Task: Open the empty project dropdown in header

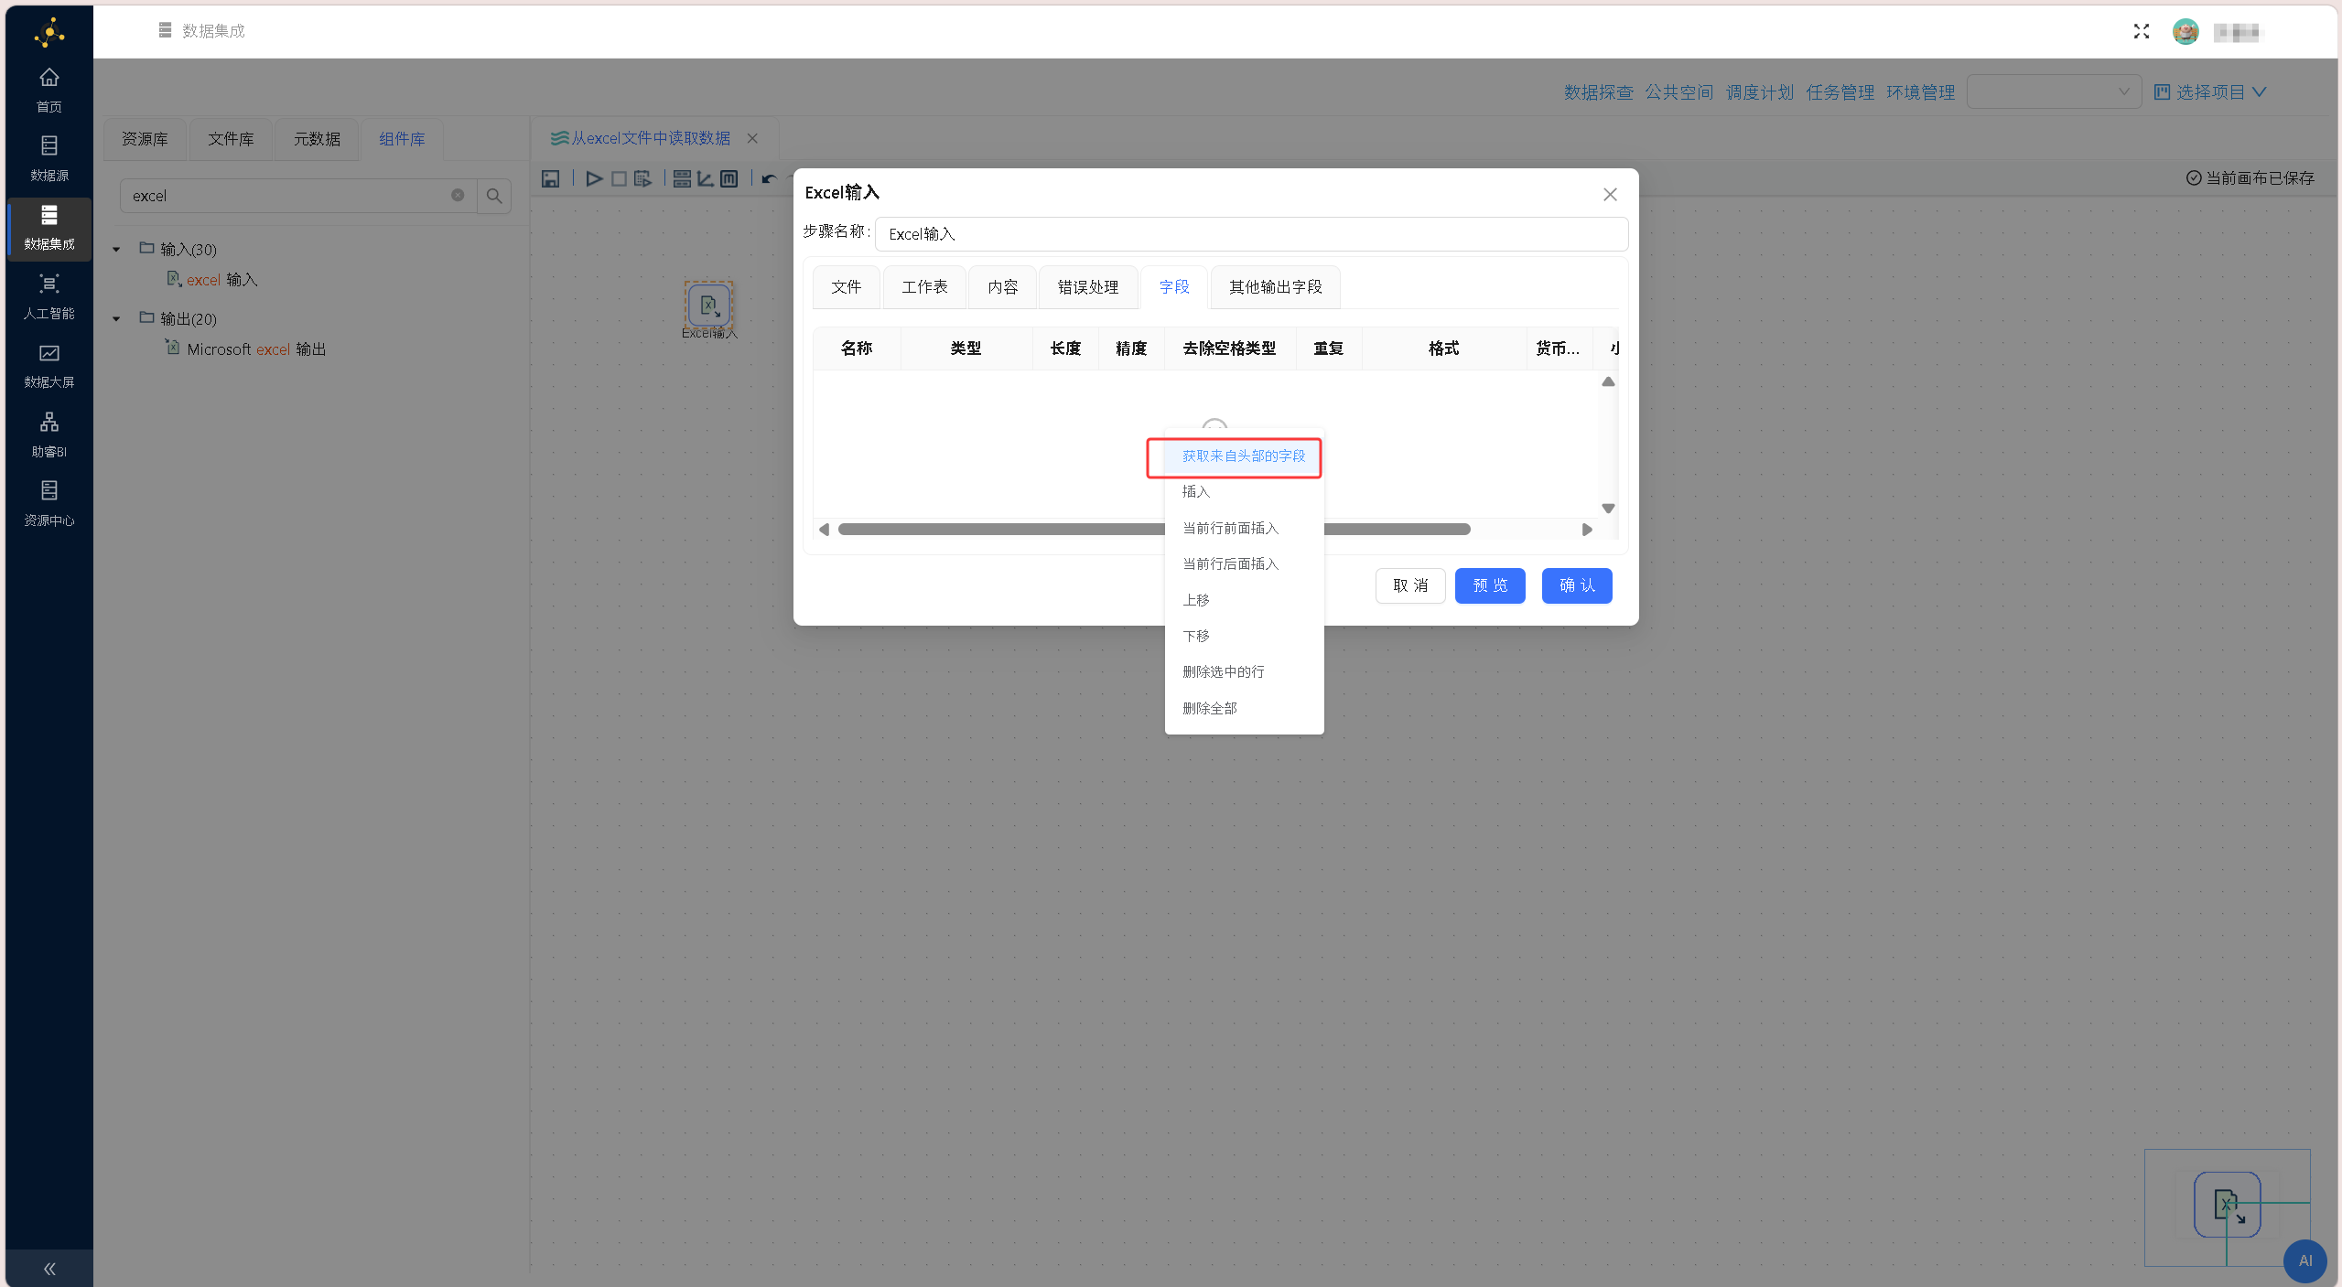Action: pos(2053,91)
